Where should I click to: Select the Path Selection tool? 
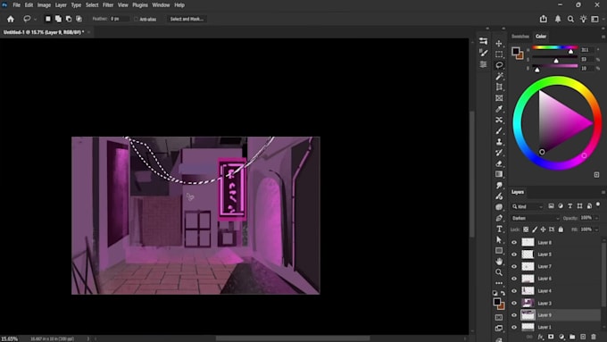(499, 239)
